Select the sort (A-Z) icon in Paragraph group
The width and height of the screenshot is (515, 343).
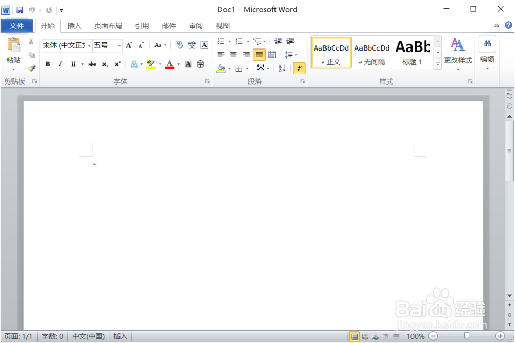(x=281, y=68)
